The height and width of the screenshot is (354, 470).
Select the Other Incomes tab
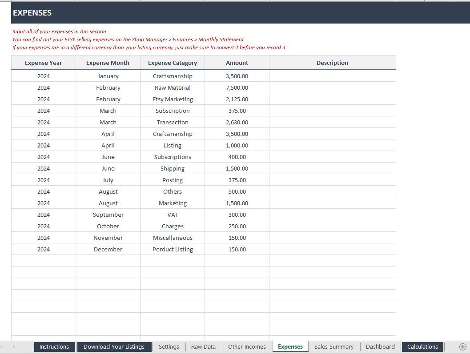247,347
